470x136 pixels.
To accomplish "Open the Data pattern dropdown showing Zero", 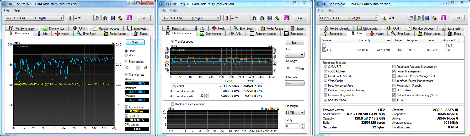I will click(x=295, y=83).
